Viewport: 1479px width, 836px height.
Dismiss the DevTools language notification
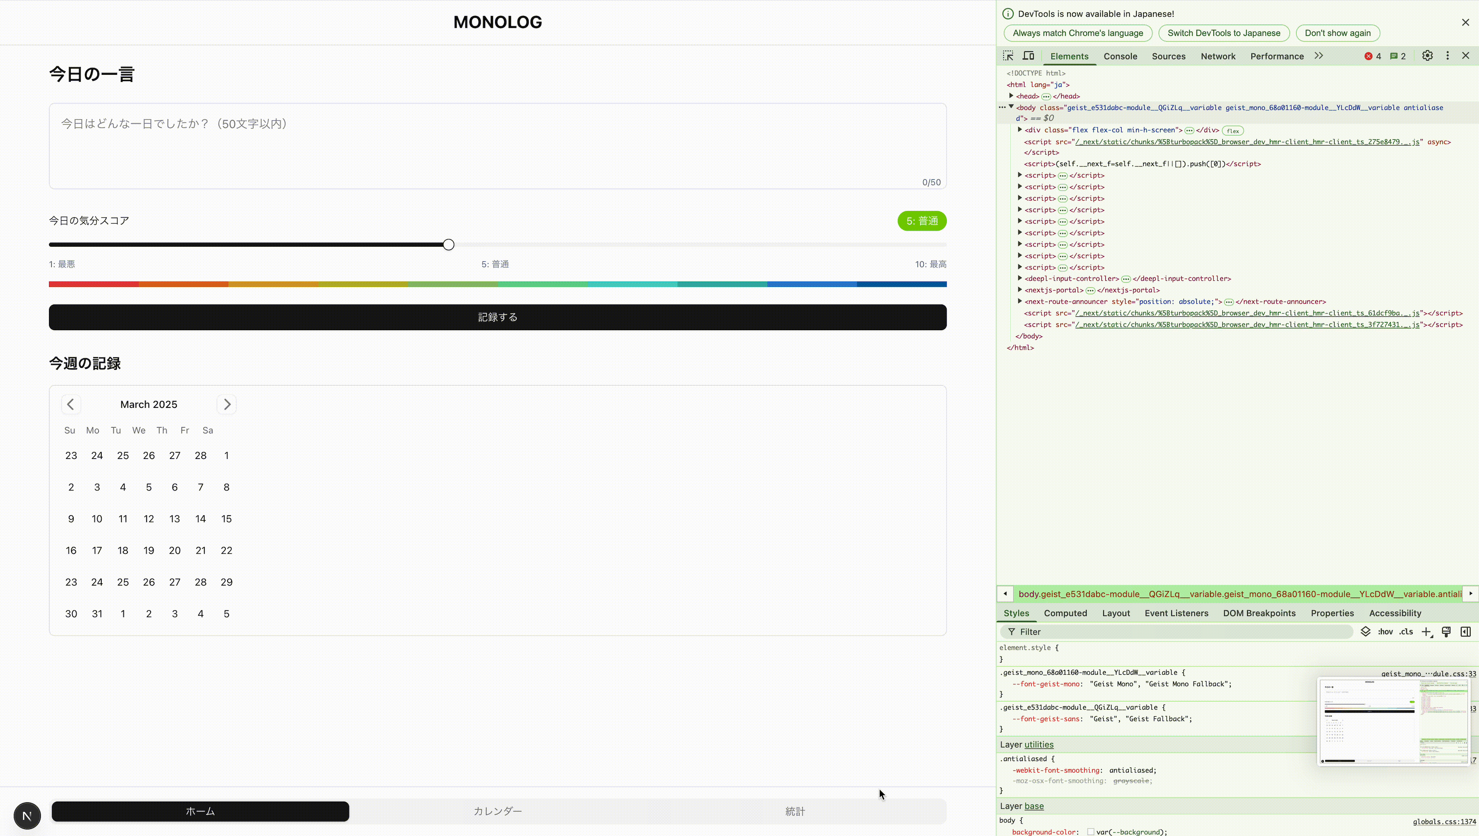pyautogui.click(x=1465, y=22)
